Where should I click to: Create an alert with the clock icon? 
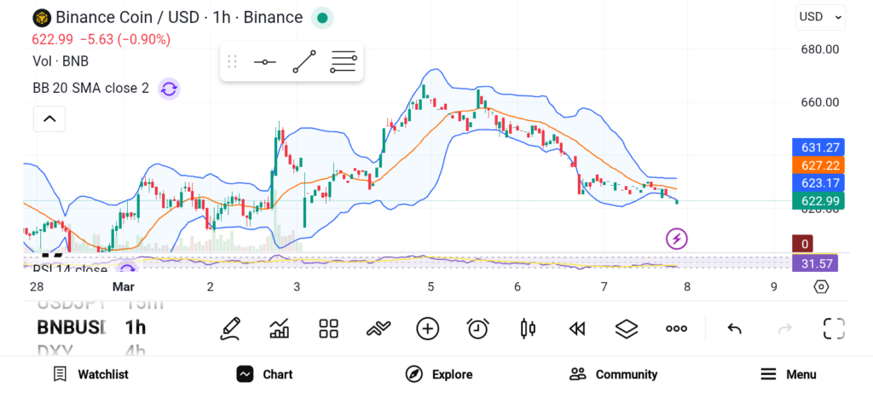[x=477, y=328]
